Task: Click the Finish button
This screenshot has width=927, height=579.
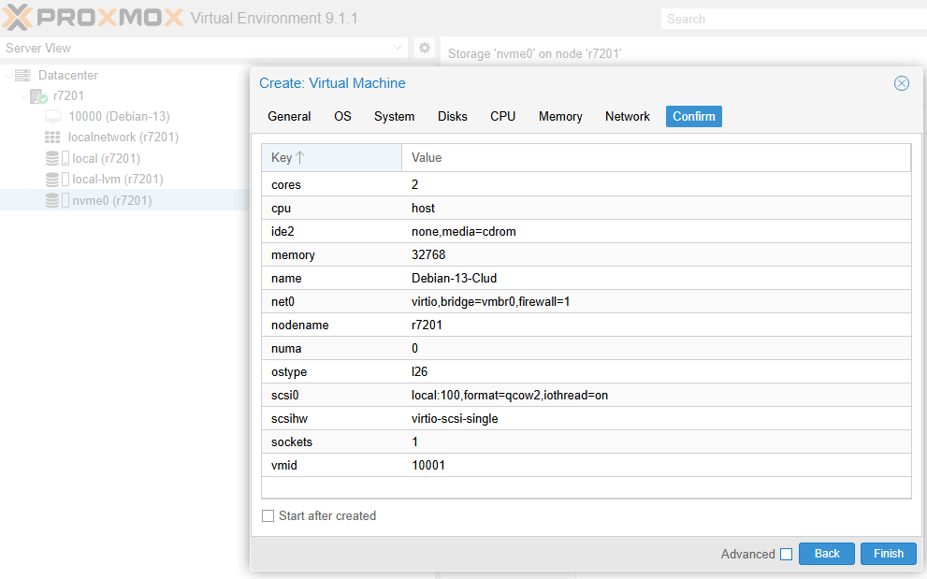Action: (888, 554)
